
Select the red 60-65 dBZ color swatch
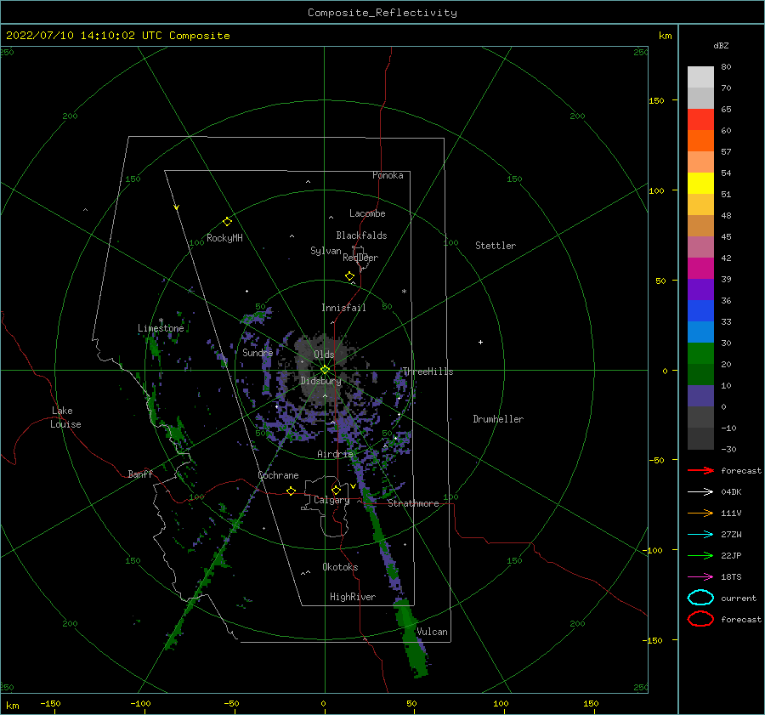[x=700, y=119]
